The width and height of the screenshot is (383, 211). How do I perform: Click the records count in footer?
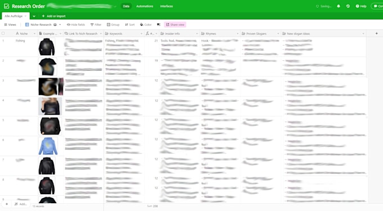(38, 206)
